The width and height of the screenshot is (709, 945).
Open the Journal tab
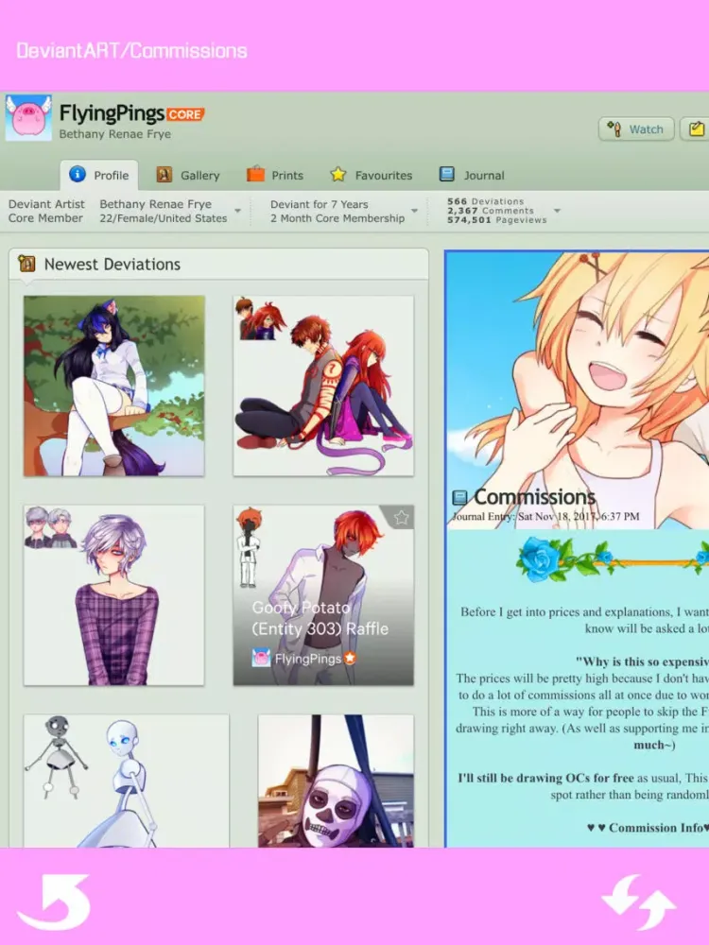(x=472, y=176)
